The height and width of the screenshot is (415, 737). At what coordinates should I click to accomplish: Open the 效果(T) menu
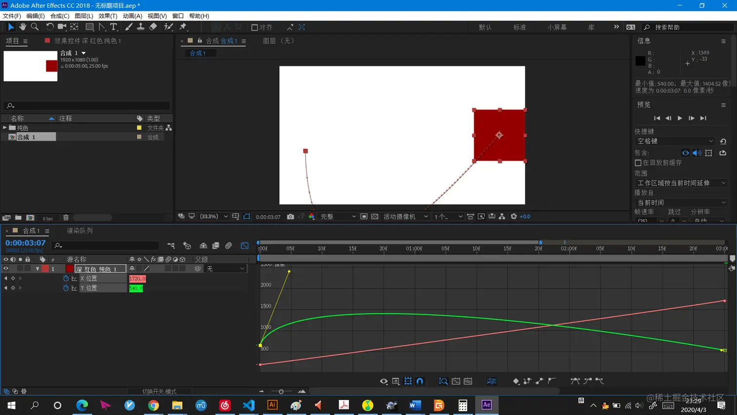(108, 16)
